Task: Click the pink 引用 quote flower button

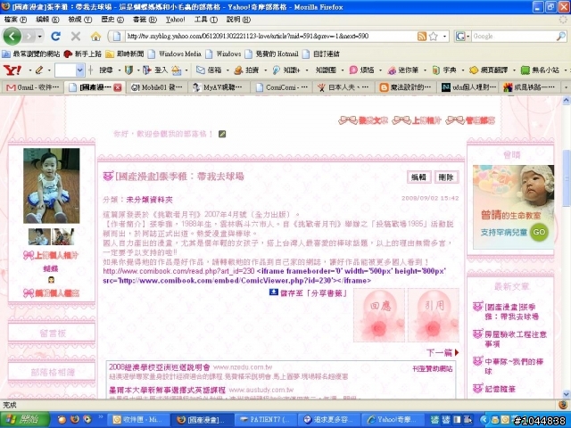Action: coord(434,315)
